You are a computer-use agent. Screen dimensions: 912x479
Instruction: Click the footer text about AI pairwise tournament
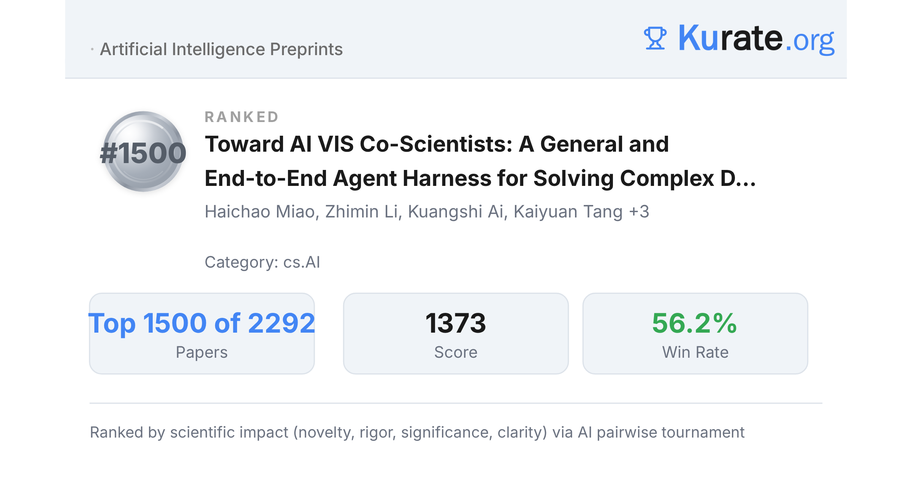417,433
